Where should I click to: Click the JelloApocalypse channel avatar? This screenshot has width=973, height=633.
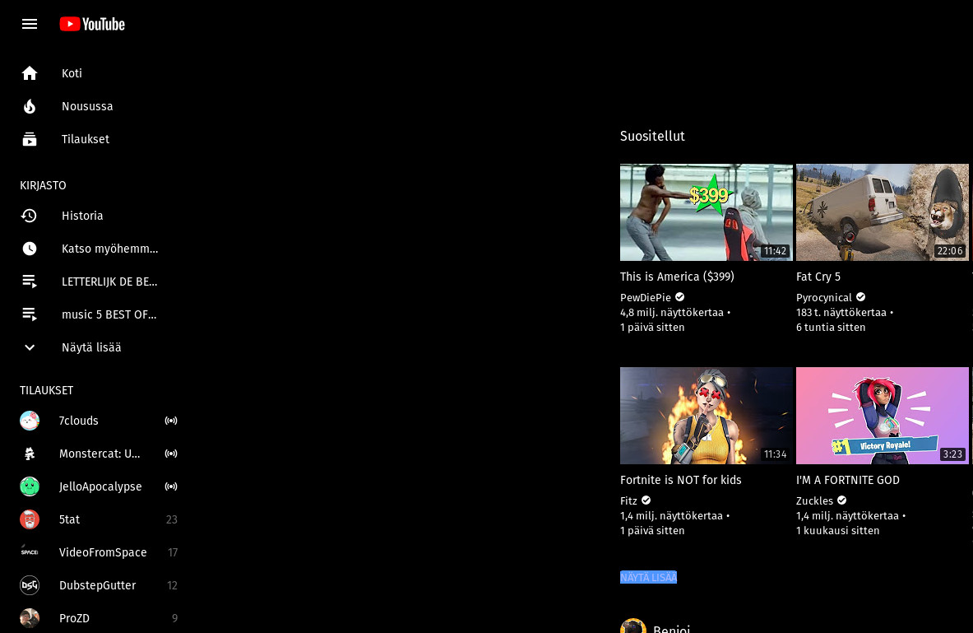point(29,486)
